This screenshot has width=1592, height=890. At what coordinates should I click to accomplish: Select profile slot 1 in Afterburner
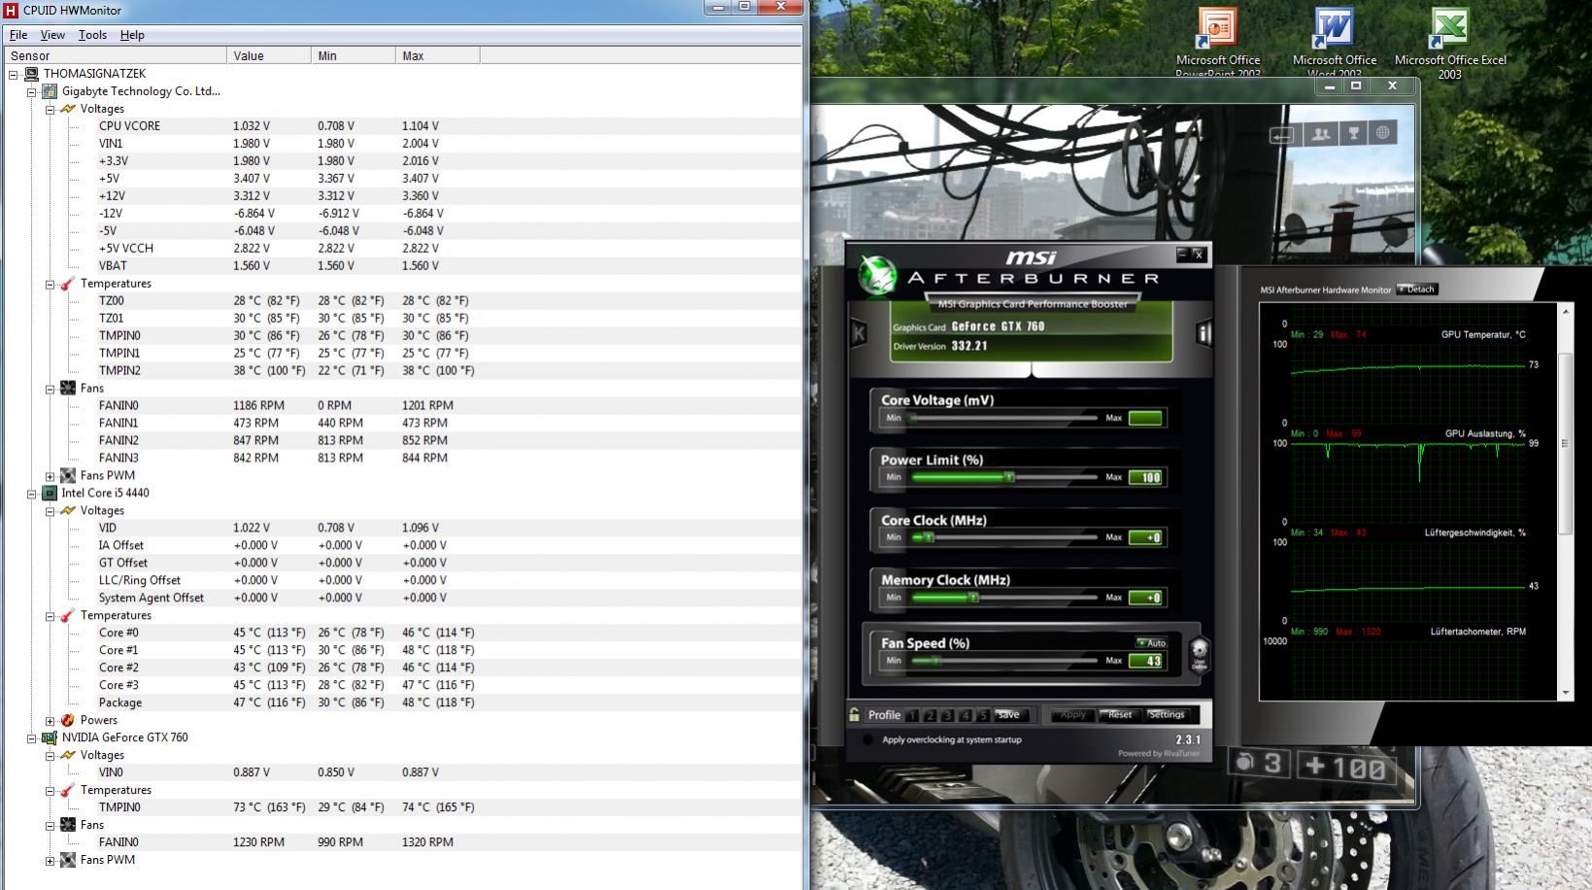(911, 715)
